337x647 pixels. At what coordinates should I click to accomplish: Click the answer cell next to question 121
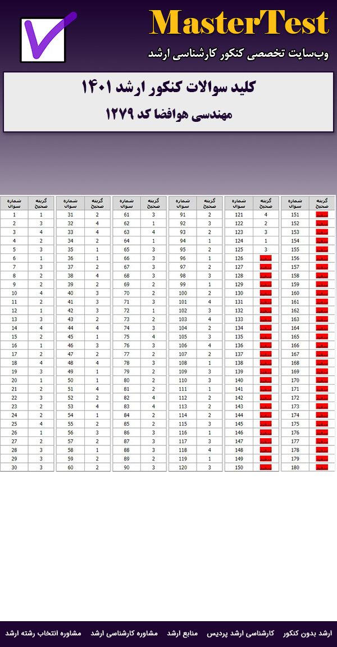(x=266, y=215)
